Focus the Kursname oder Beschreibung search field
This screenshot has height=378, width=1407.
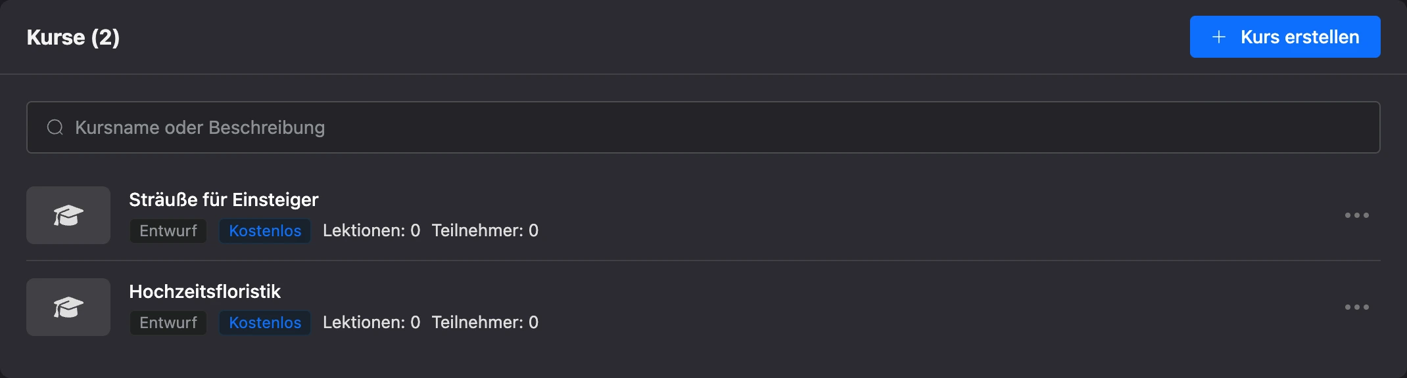703,127
